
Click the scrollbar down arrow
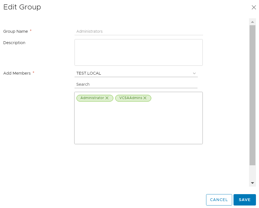click(252, 183)
